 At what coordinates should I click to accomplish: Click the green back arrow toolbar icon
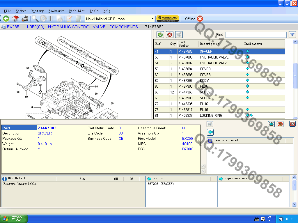click(x=6, y=19)
